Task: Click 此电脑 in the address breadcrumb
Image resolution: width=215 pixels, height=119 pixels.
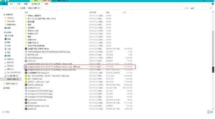Action: click(23, 8)
